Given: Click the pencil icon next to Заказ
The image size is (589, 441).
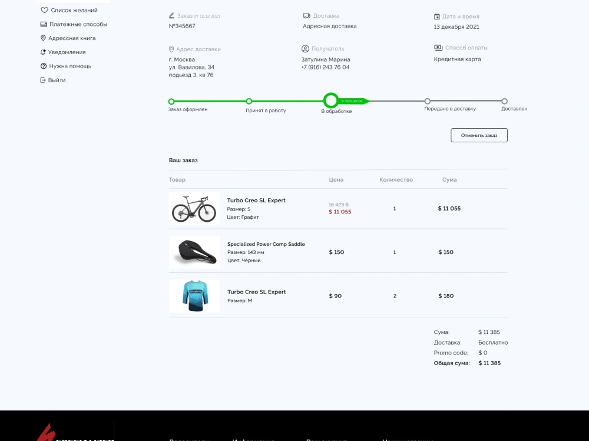Looking at the screenshot, I should click(171, 15).
